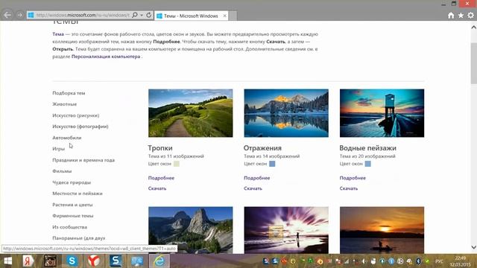Select the Растения и цветы category
Image resolution: width=477 pixels, height=268 pixels.
point(73,205)
